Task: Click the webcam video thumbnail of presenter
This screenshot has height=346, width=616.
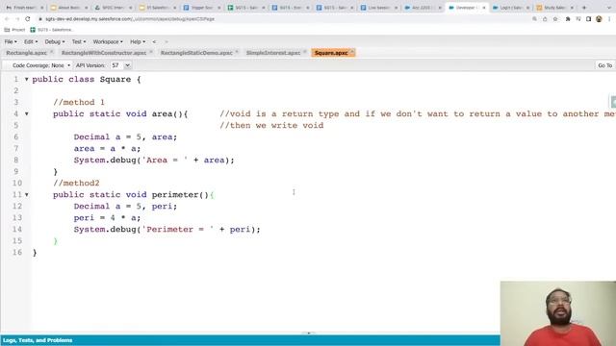Action: (x=558, y=313)
